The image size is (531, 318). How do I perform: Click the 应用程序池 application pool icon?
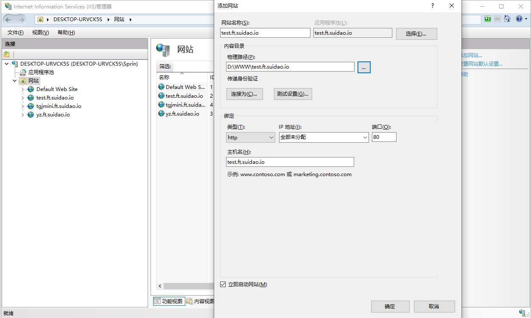coord(23,72)
